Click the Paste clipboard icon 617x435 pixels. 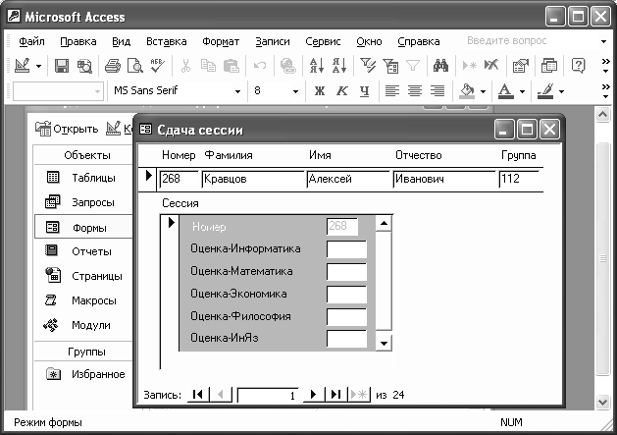[231, 66]
